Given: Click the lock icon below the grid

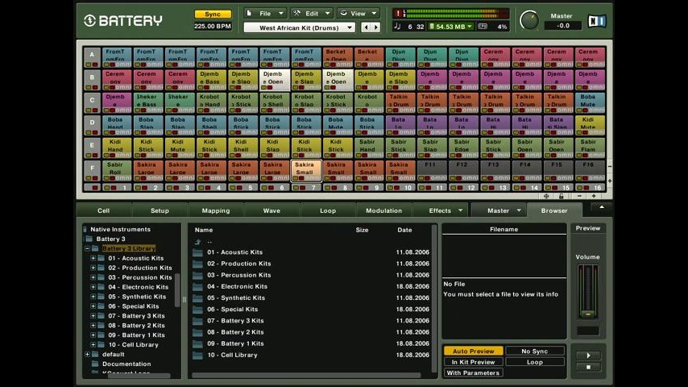Looking at the screenshot, I should click(561, 196).
